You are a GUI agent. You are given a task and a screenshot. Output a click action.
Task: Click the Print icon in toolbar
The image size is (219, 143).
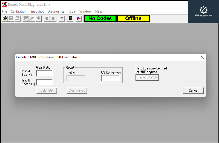(17, 19)
